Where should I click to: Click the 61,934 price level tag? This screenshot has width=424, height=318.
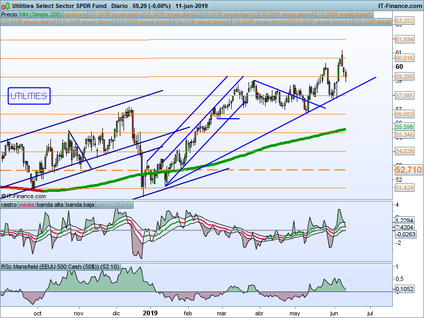click(x=404, y=39)
